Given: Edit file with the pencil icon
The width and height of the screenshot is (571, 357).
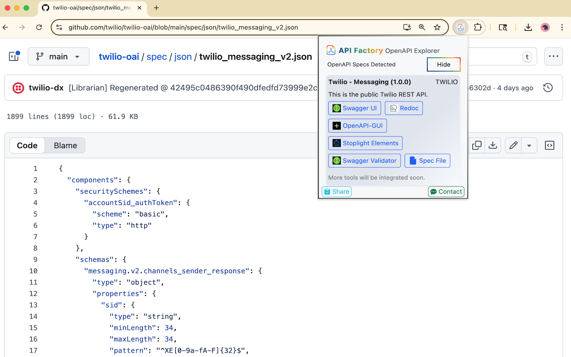Looking at the screenshot, I should pos(513,145).
